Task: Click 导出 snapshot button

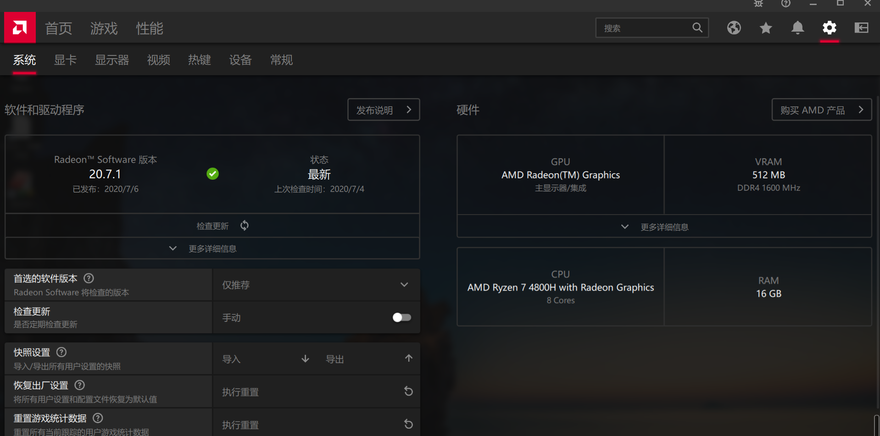Action: coord(369,359)
